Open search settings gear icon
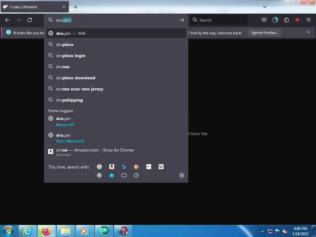This screenshot has height=237, width=316. point(182,175)
